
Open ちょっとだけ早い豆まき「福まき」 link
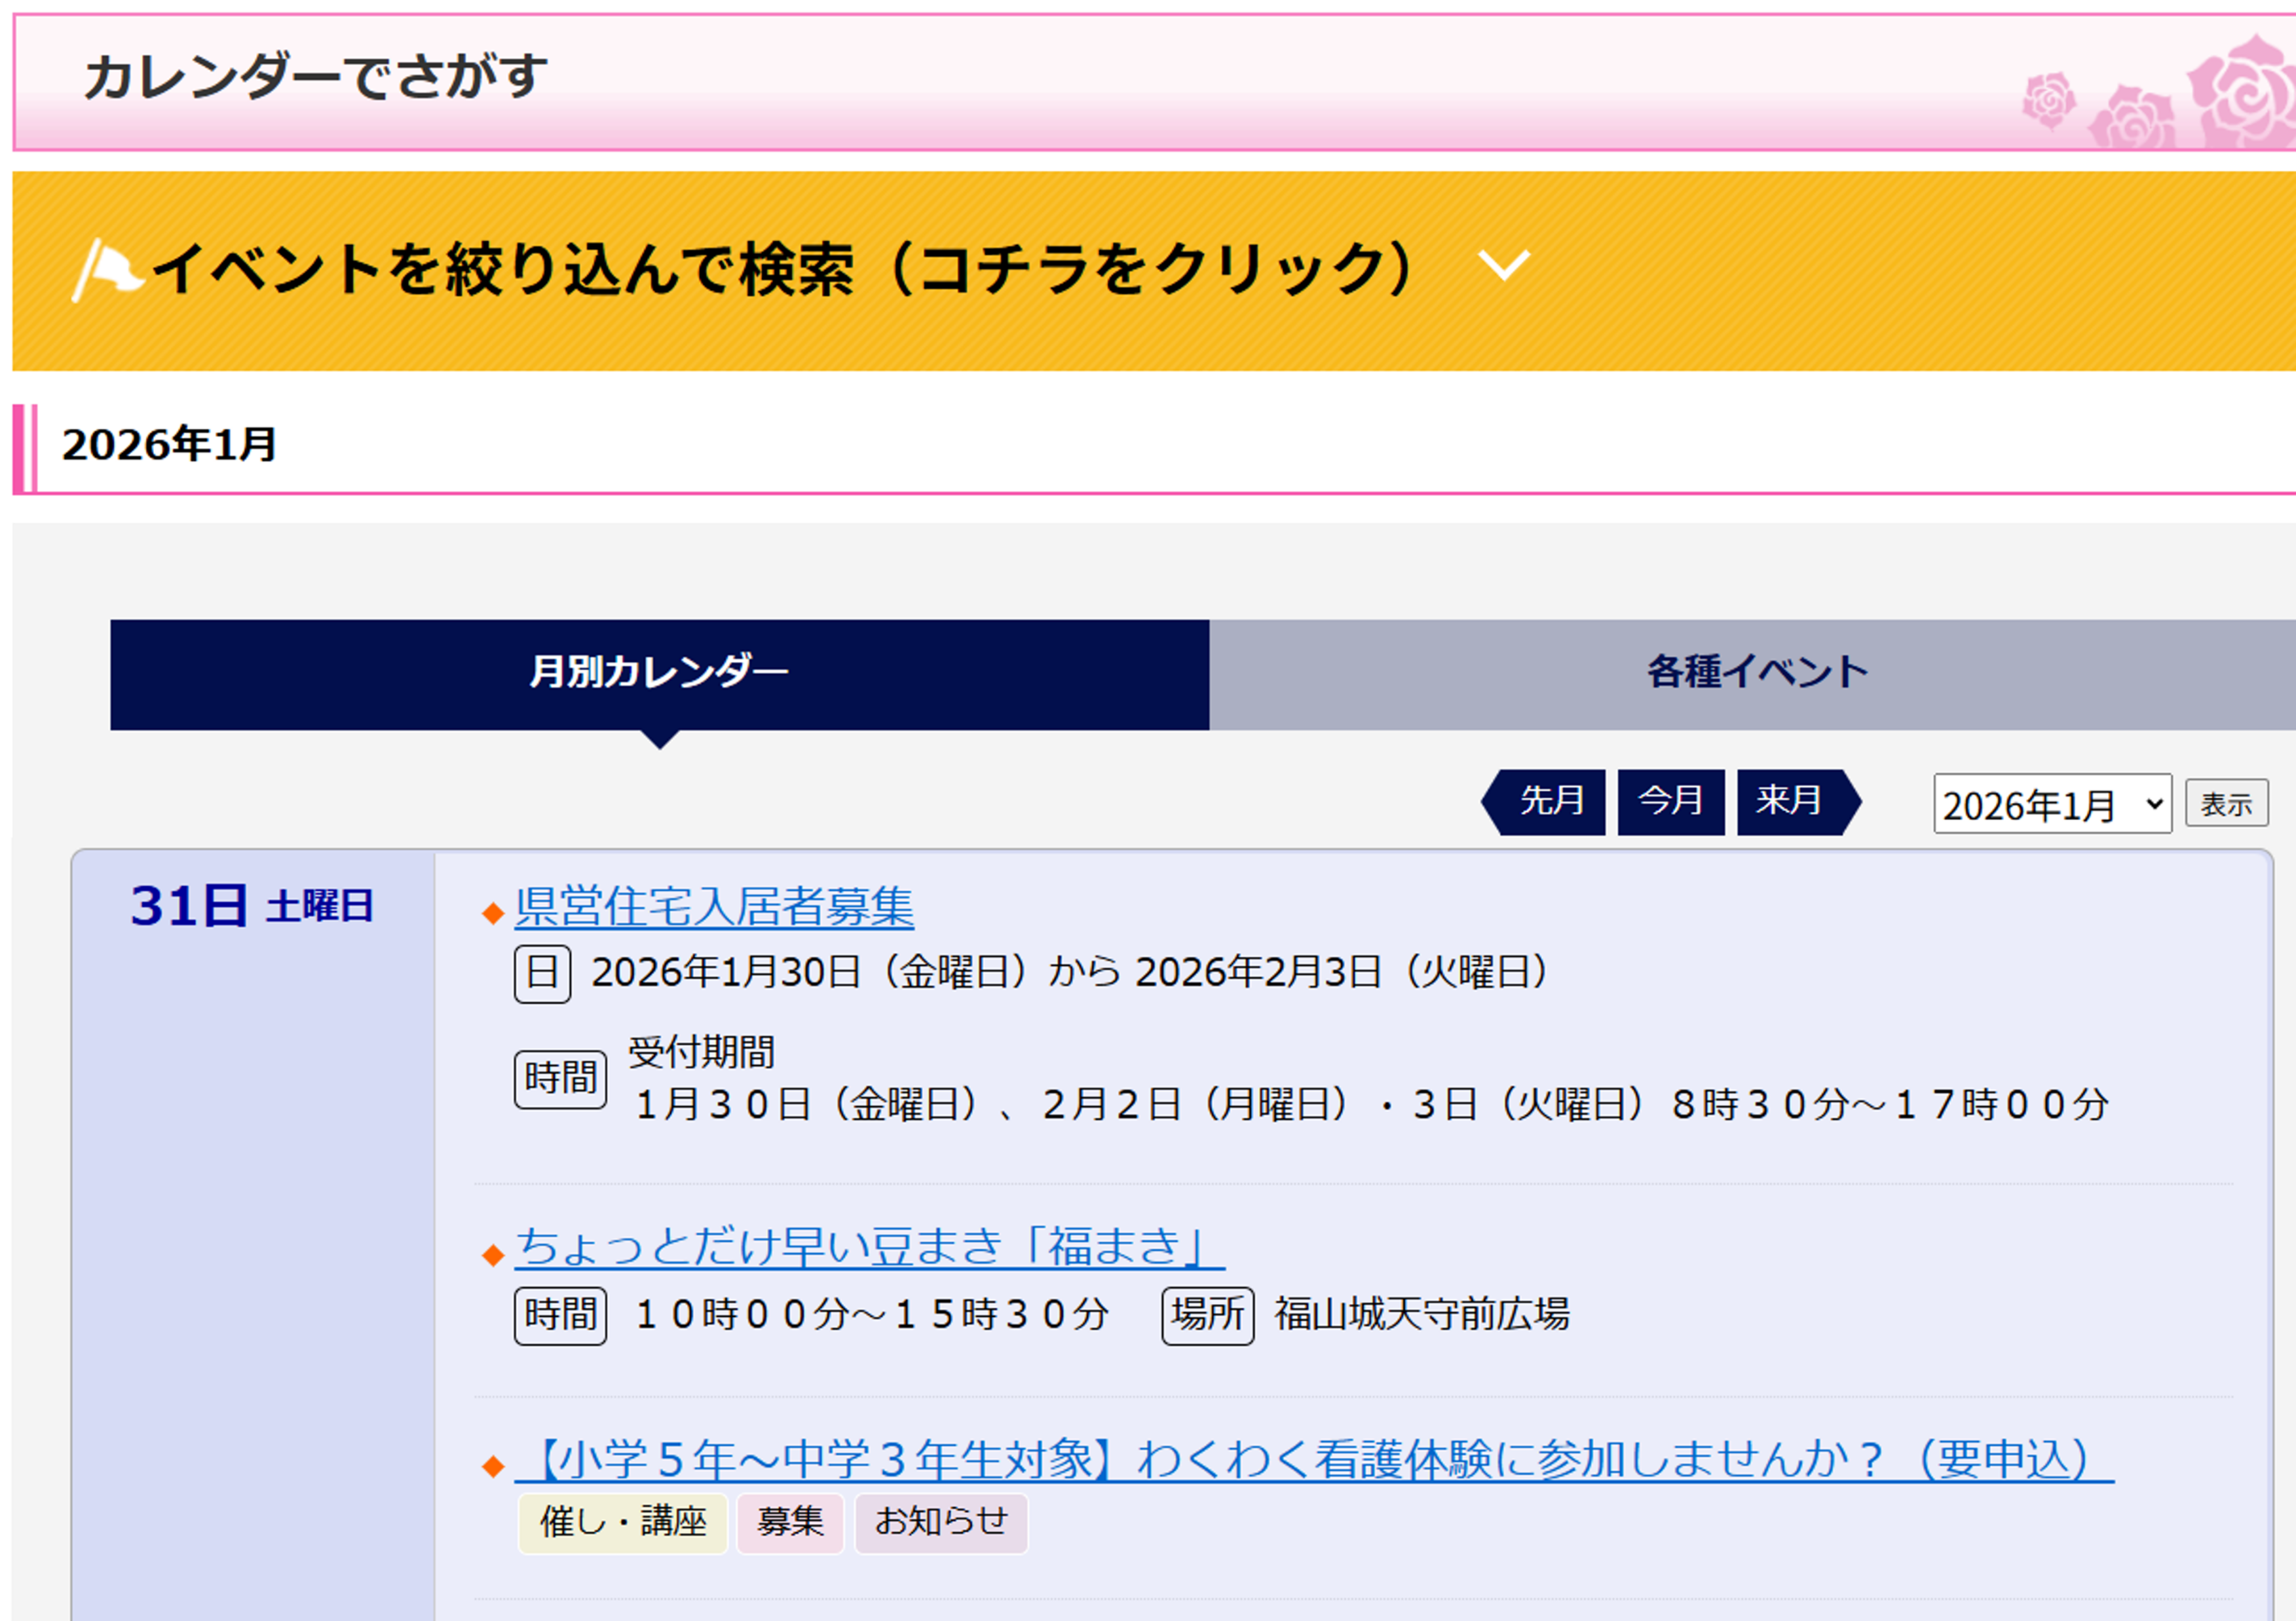[x=868, y=1247]
